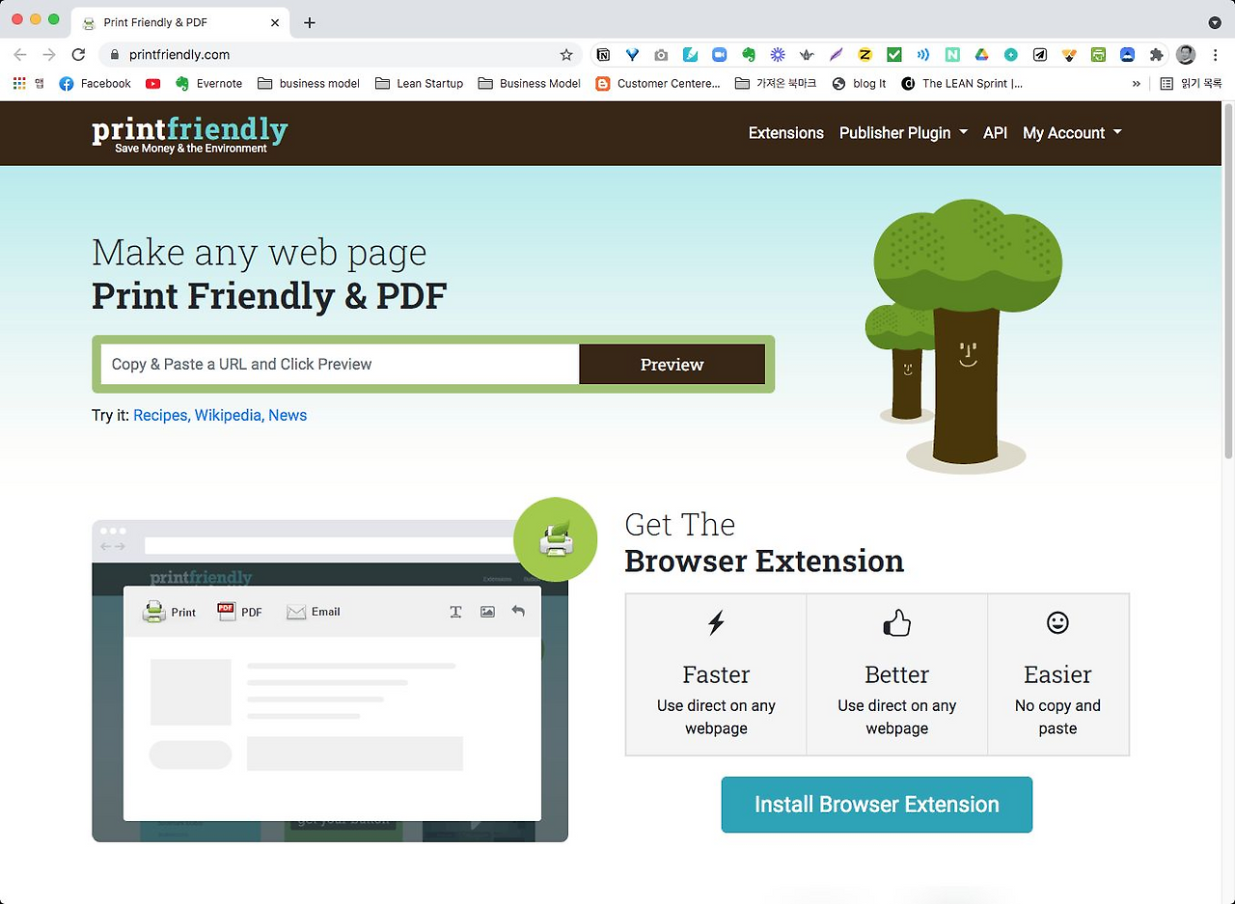
Task: Expand the My Account dropdown menu
Action: [x=1072, y=133]
